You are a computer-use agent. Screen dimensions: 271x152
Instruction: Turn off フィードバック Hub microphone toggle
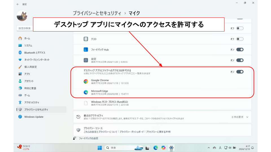240,50
